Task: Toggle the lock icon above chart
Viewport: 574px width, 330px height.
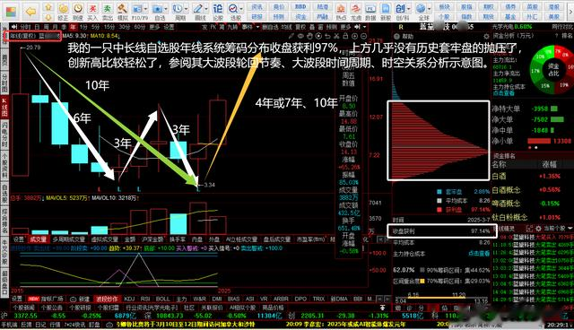Action: point(345,36)
